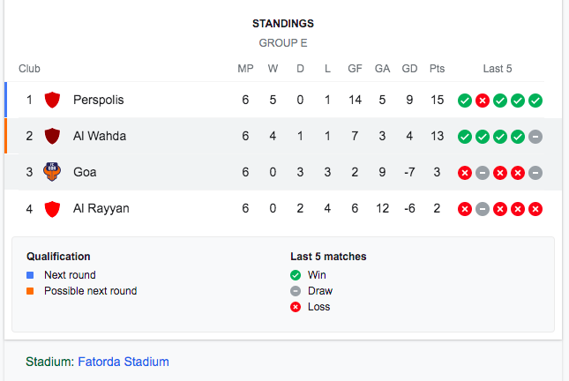
Task: Click the Pts column header
Action: click(x=437, y=69)
